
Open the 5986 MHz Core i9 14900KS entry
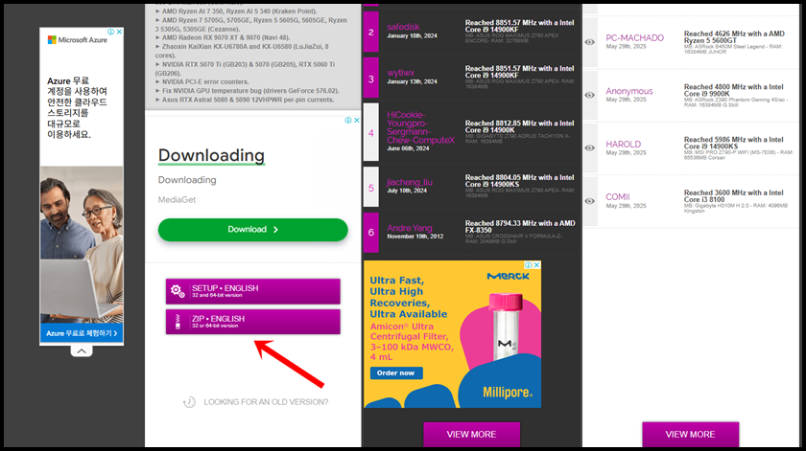[x=733, y=143]
